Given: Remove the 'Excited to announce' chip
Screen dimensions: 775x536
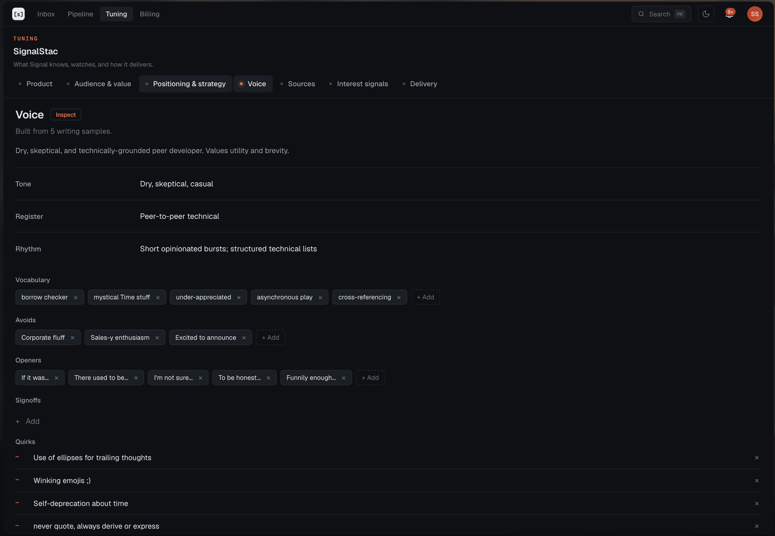Looking at the screenshot, I should (244, 338).
